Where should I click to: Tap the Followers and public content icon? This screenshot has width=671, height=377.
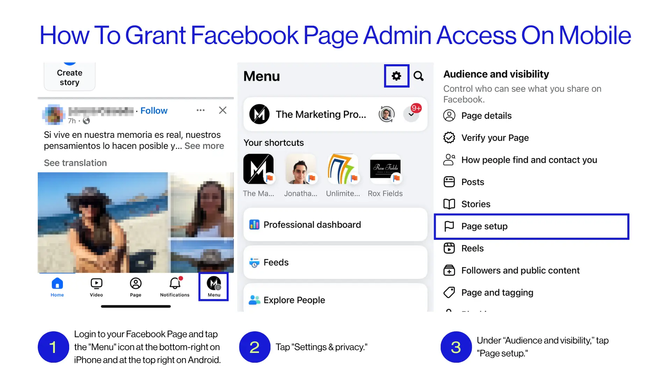449,270
